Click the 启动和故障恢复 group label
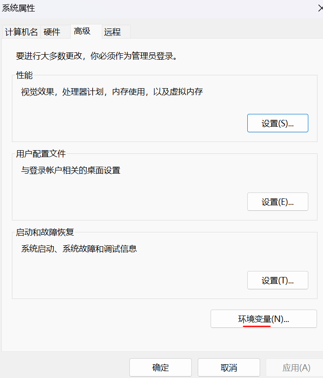Image resolution: width=323 pixels, height=378 pixels. coord(45,232)
